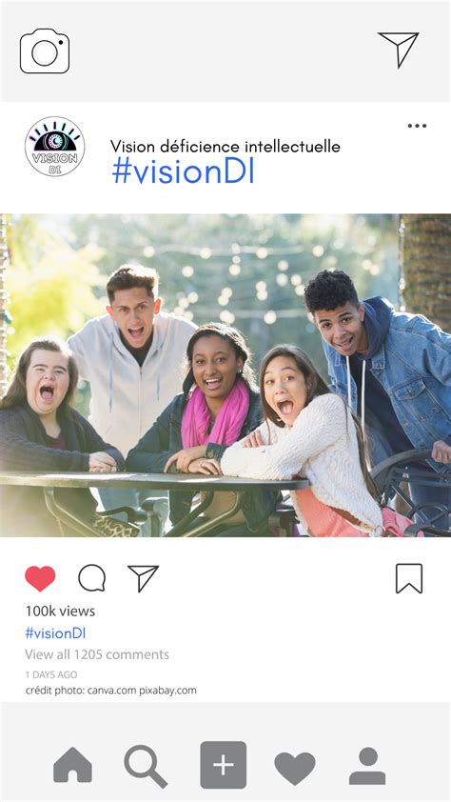Open the Search magnifier tab
The image size is (451, 802).
pos(146,766)
